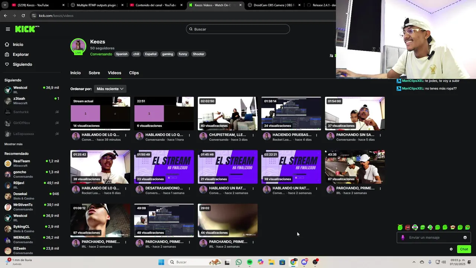Reload the page in Chrome
Viewport: 476px width, 268px height.
click(23, 16)
